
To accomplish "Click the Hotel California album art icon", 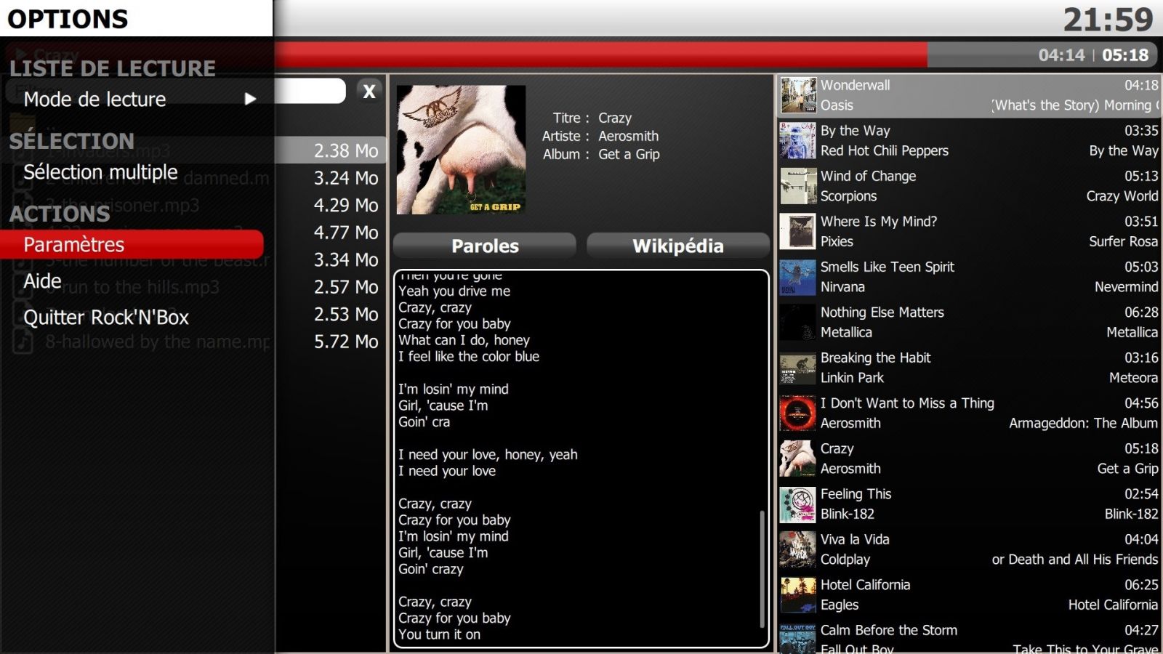I will (x=798, y=595).
